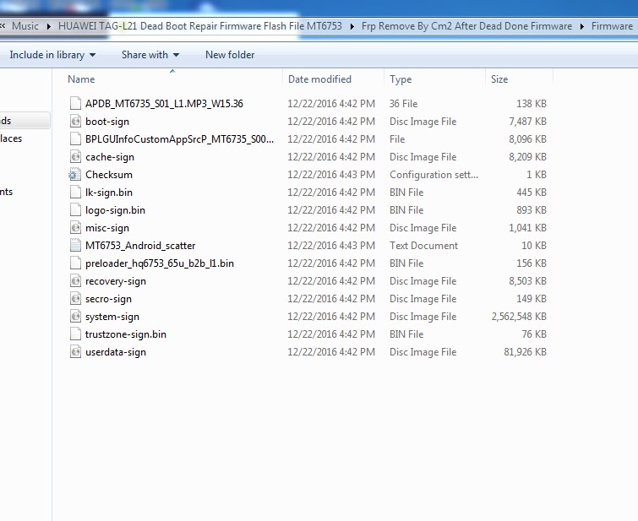Click the 7,487 KB size value

pos(527,122)
